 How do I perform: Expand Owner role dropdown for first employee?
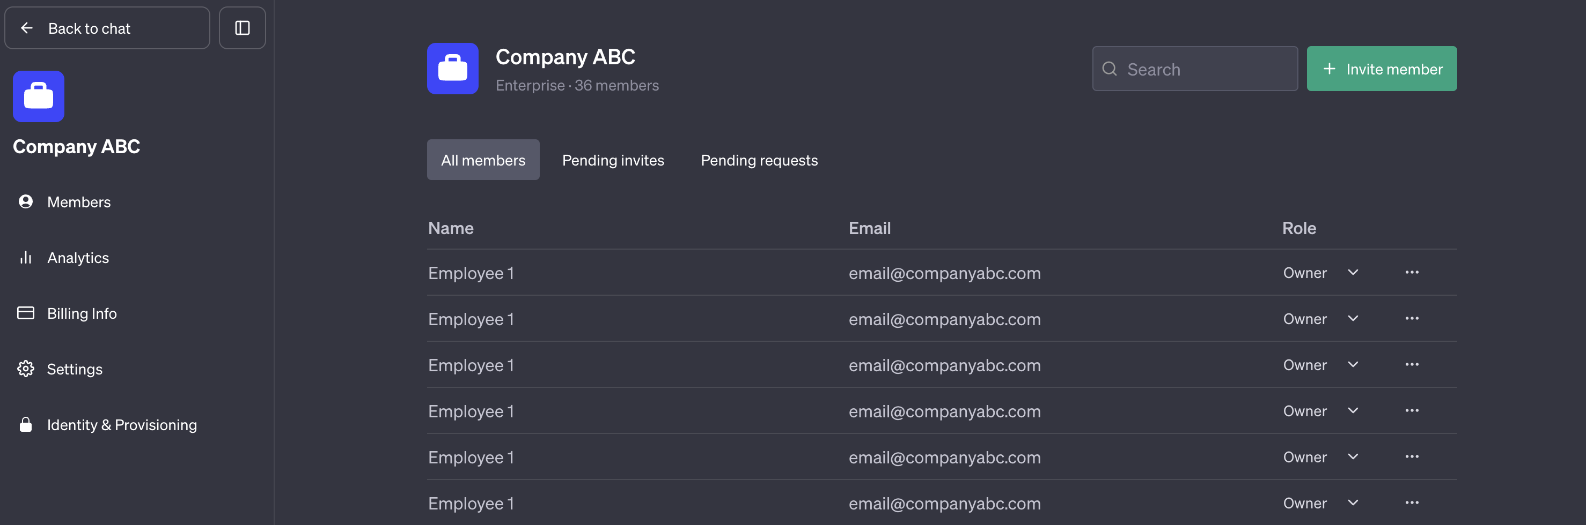[1353, 272]
